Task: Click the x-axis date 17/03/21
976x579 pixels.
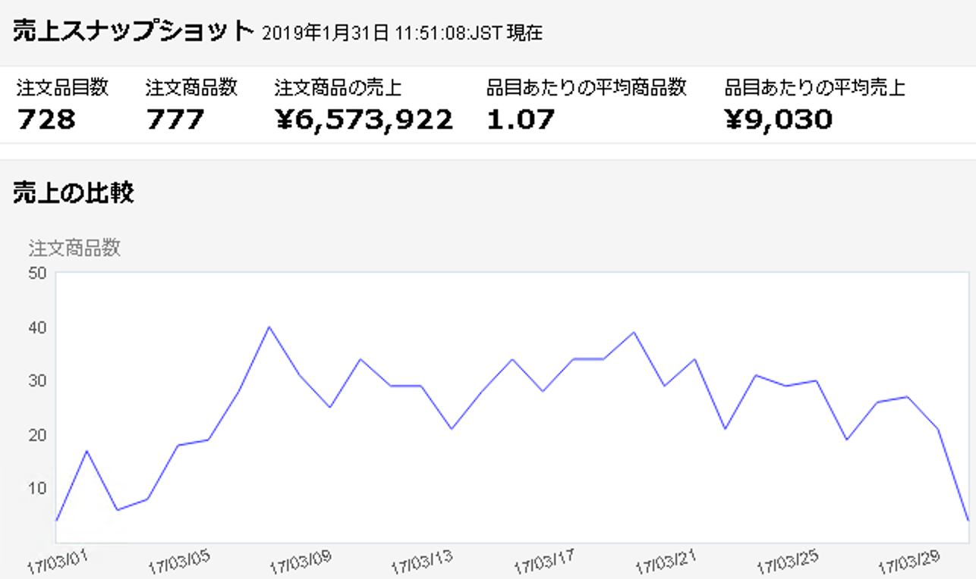Action: click(665, 562)
